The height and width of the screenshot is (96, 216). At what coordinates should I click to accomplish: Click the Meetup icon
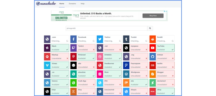point(47,57)
